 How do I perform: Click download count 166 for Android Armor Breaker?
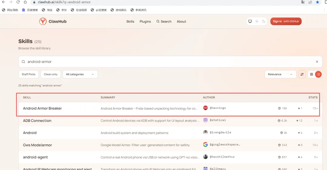pos(282,108)
